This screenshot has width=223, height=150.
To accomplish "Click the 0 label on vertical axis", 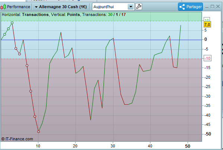I will click(206, 39).
